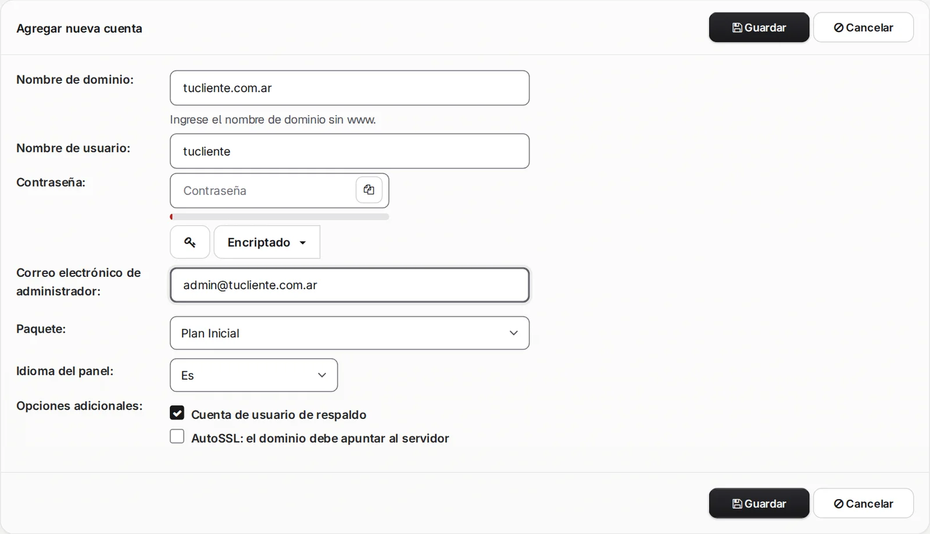
Task: Focus the admin email input field
Action: tap(349, 285)
